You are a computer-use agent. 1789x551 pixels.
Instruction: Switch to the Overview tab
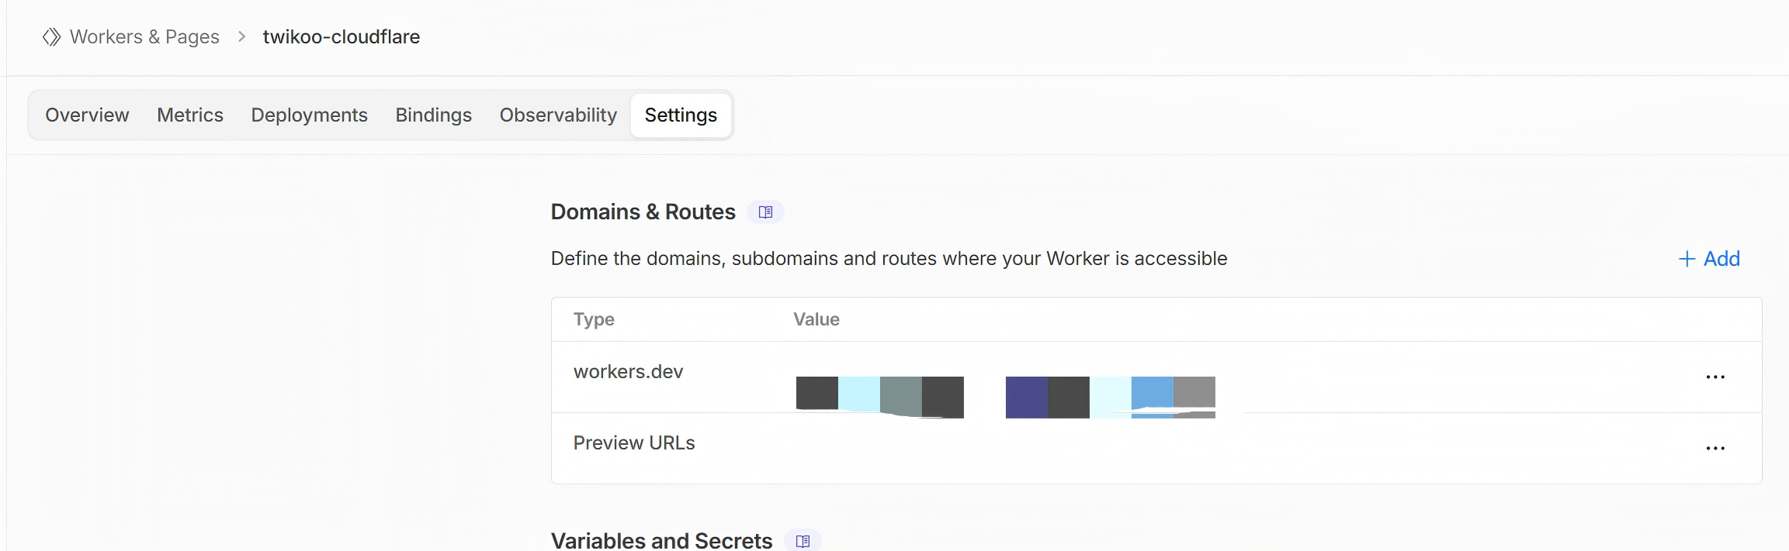87,115
